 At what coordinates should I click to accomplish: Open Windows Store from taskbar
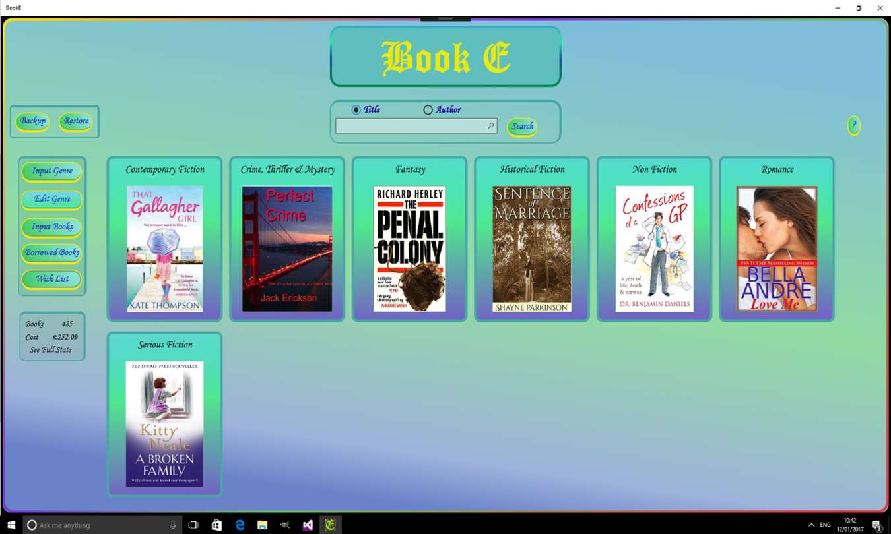(x=216, y=525)
